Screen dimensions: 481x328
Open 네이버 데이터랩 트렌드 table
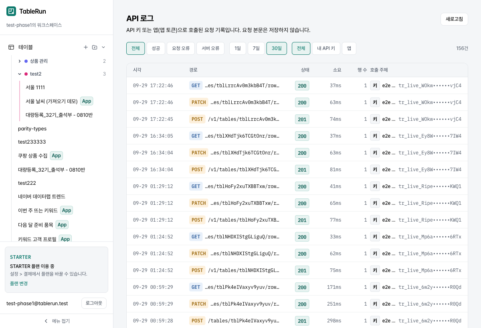(x=42, y=196)
